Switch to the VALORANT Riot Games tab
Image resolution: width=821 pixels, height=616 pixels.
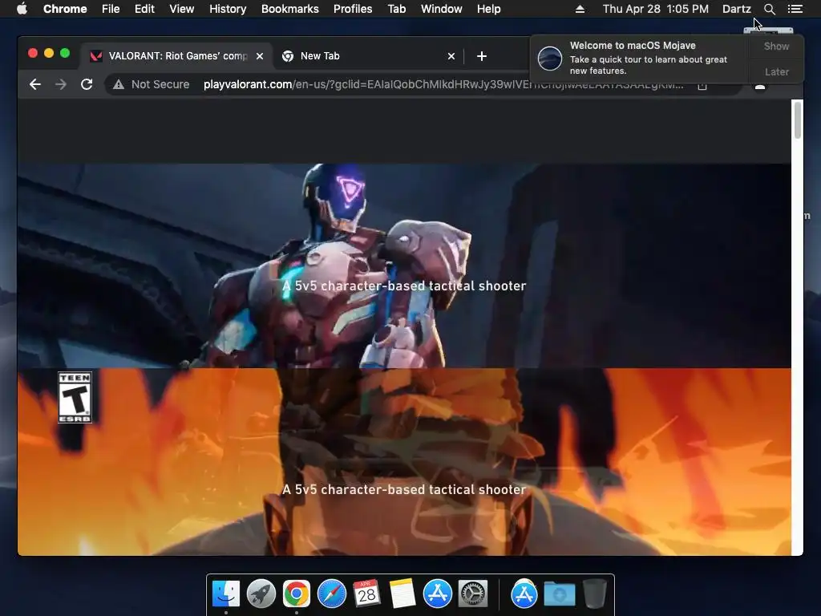[176, 56]
